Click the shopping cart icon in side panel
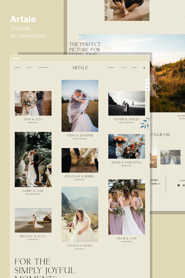The height and width of the screenshot is (278, 185). pyautogui.click(x=147, y=89)
